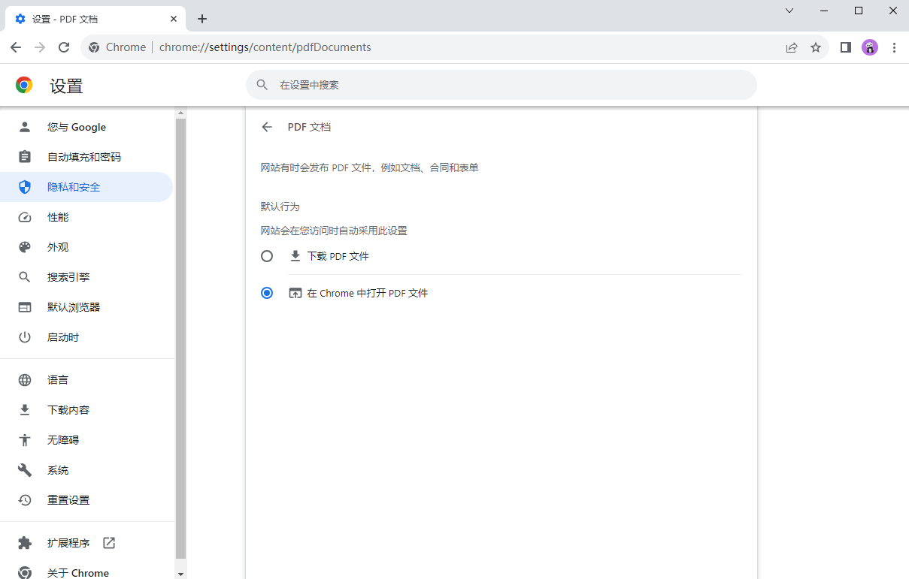Click the reset clock icon for 重置设置

click(25, 500)
